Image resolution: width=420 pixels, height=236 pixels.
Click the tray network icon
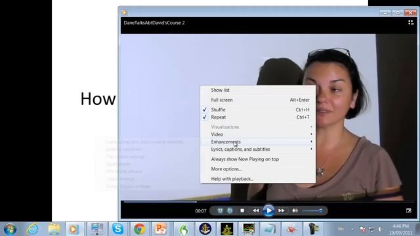point(371,229)
